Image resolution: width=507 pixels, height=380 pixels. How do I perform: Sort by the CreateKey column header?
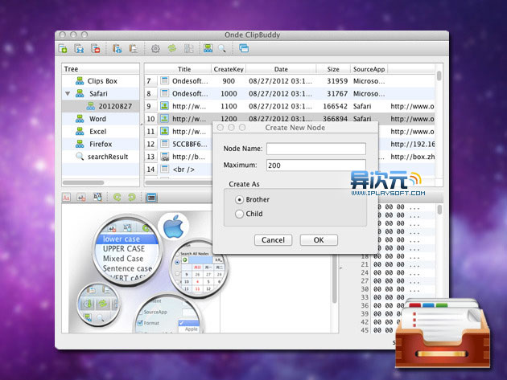pyautogui.click(x=229, y=69)
